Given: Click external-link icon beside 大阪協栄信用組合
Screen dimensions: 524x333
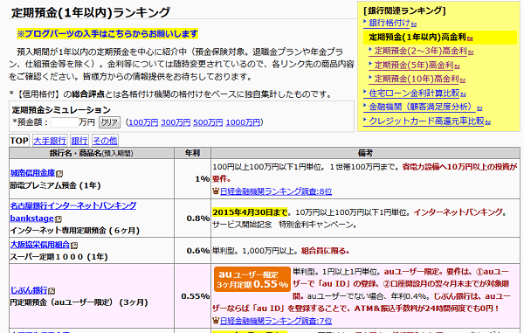Looking at the screenshot, I should [74, 246].
